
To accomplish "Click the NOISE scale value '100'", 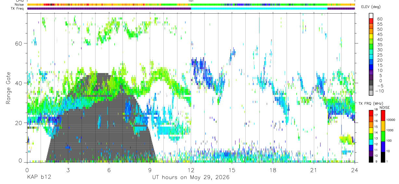I will [x=390, y=141].
